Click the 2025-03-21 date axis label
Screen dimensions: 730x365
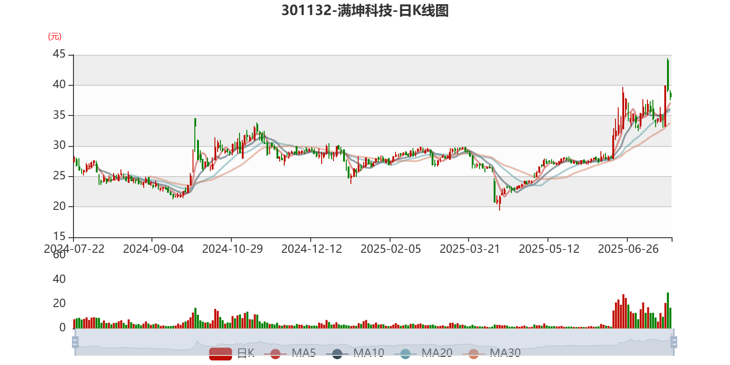(x=469, y=249)
